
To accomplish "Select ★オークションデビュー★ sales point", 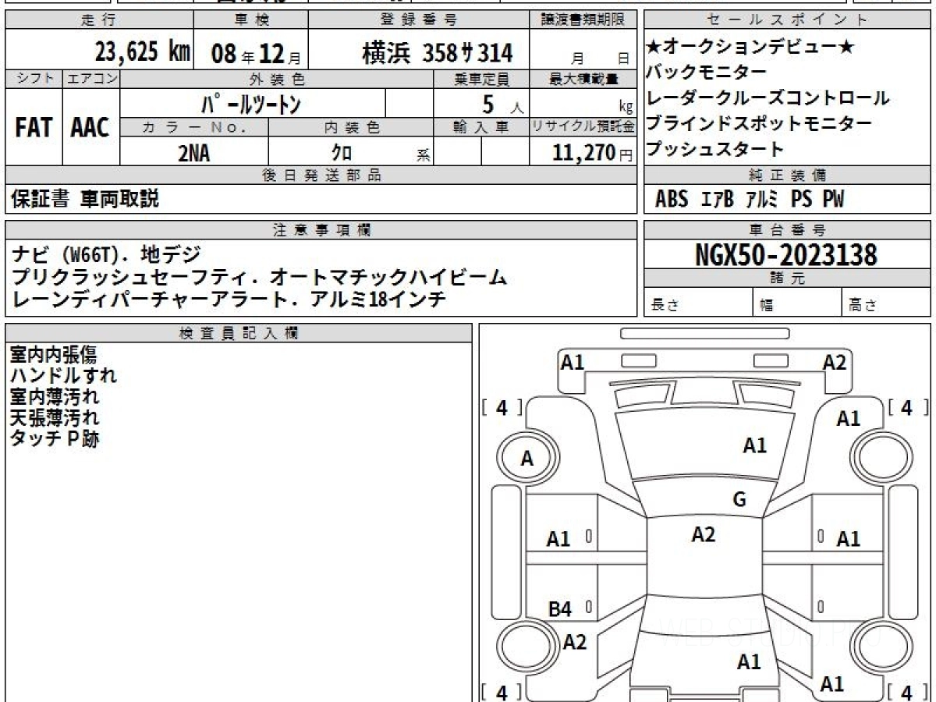I will click(750, 47).
